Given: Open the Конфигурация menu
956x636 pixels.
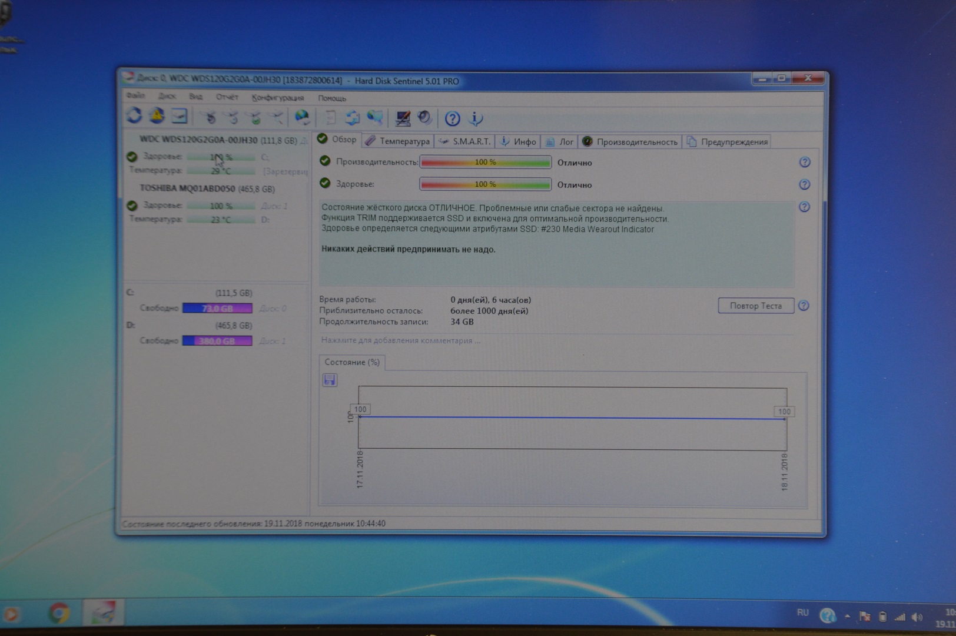Looking at the screenshot, I should click(277, 98).
